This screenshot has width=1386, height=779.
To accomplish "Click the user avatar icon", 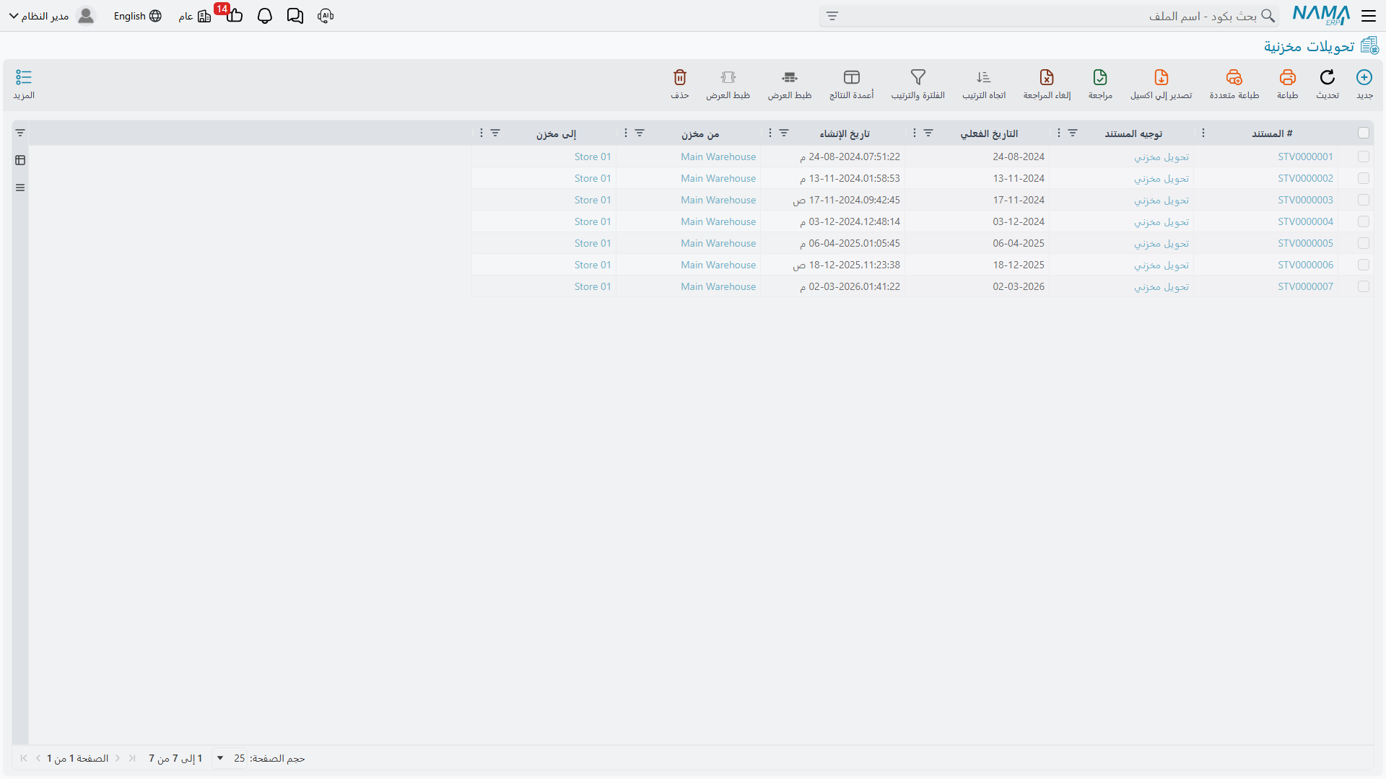I will [x=86, y=16].
